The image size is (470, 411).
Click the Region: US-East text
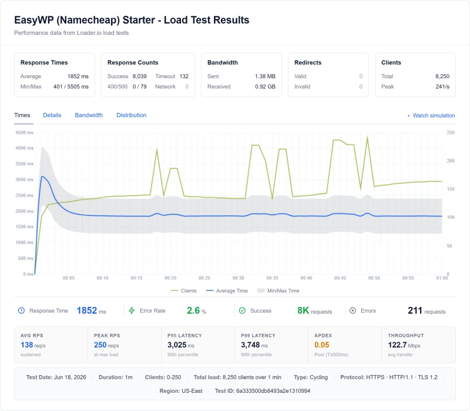(x=181, y=391)
